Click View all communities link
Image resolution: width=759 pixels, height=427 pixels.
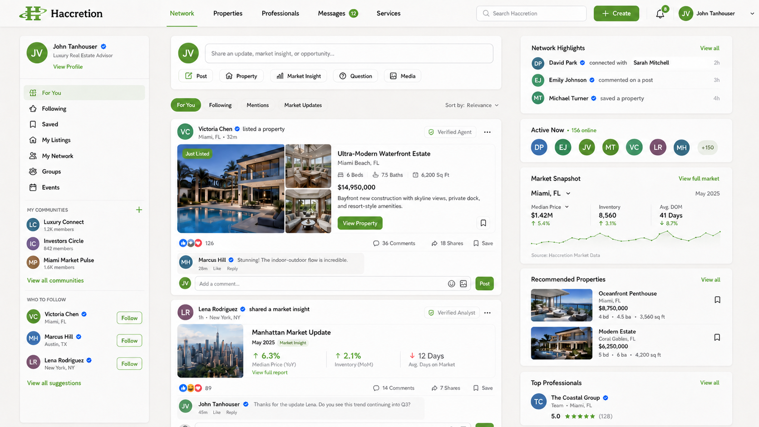click(x=55, y=280)
